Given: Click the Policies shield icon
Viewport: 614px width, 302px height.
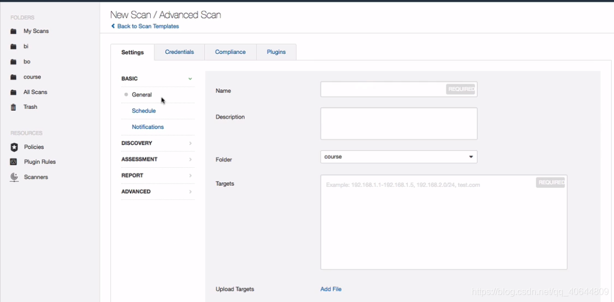Looking at the screenshot, I should tap(14, 147).
